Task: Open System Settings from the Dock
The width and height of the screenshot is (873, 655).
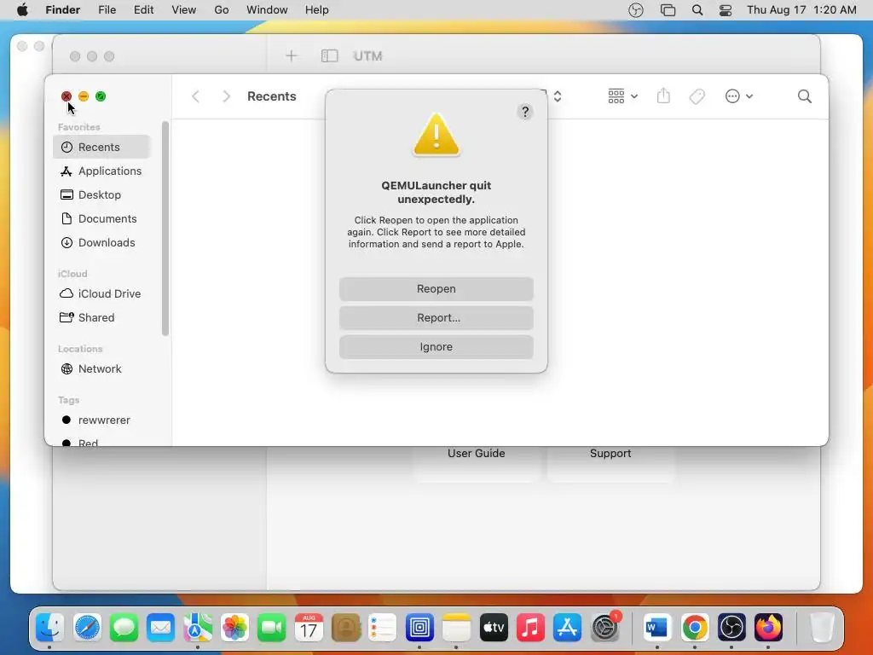Action: (x=604, y=629)
